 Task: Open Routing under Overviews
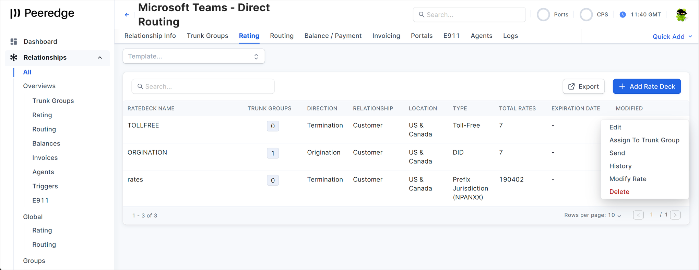44,129
